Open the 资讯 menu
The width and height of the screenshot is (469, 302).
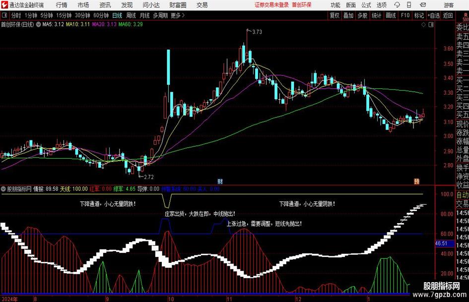(x=105, y=5)
